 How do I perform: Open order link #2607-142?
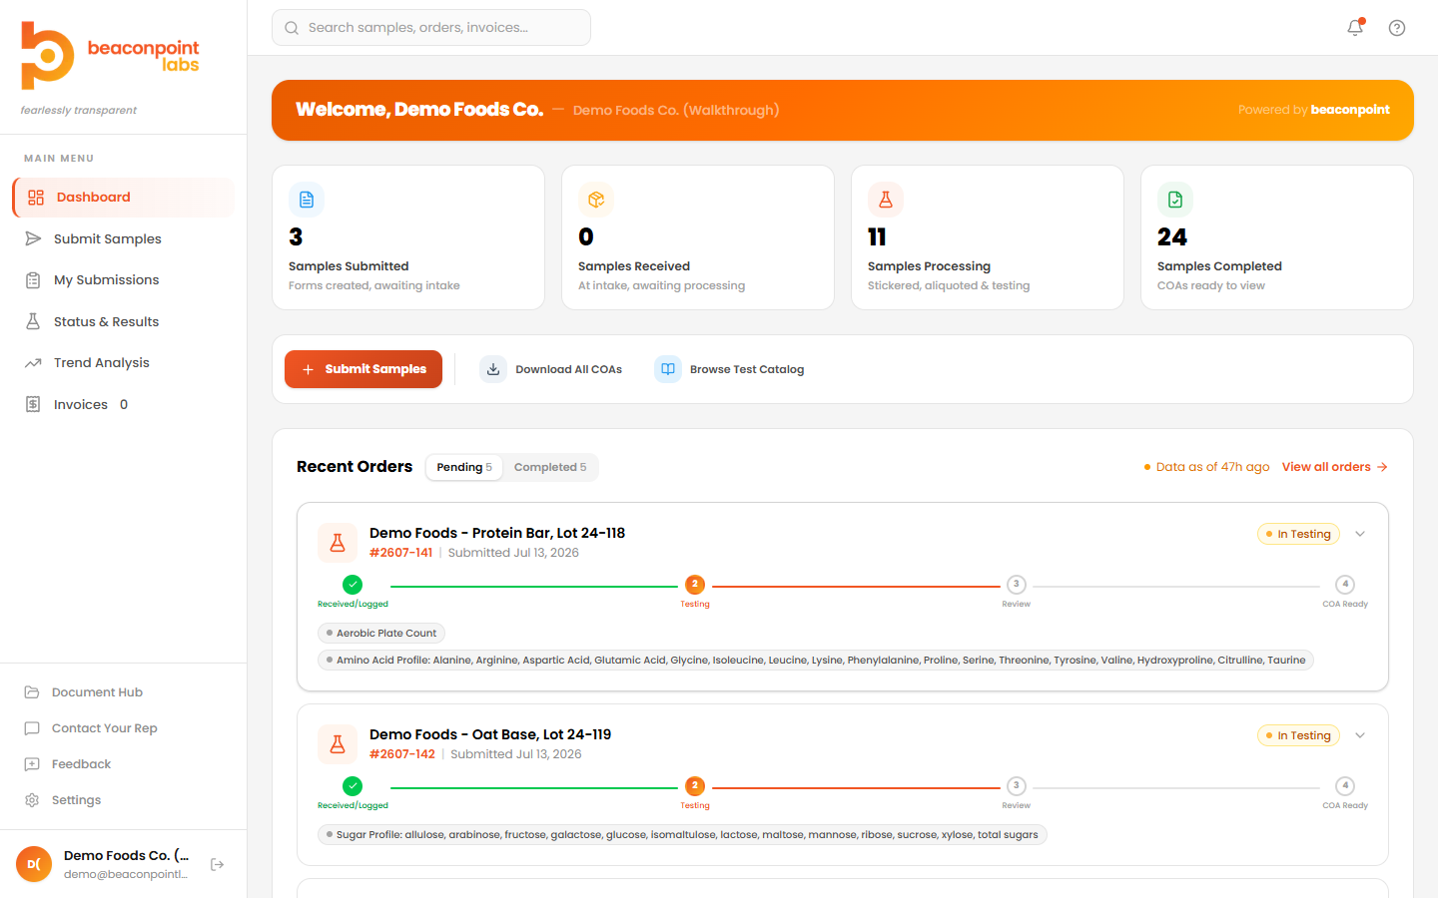click(x=402, y=754)
